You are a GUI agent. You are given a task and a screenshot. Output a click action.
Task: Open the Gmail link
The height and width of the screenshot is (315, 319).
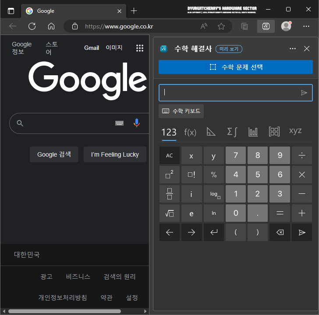92,48
